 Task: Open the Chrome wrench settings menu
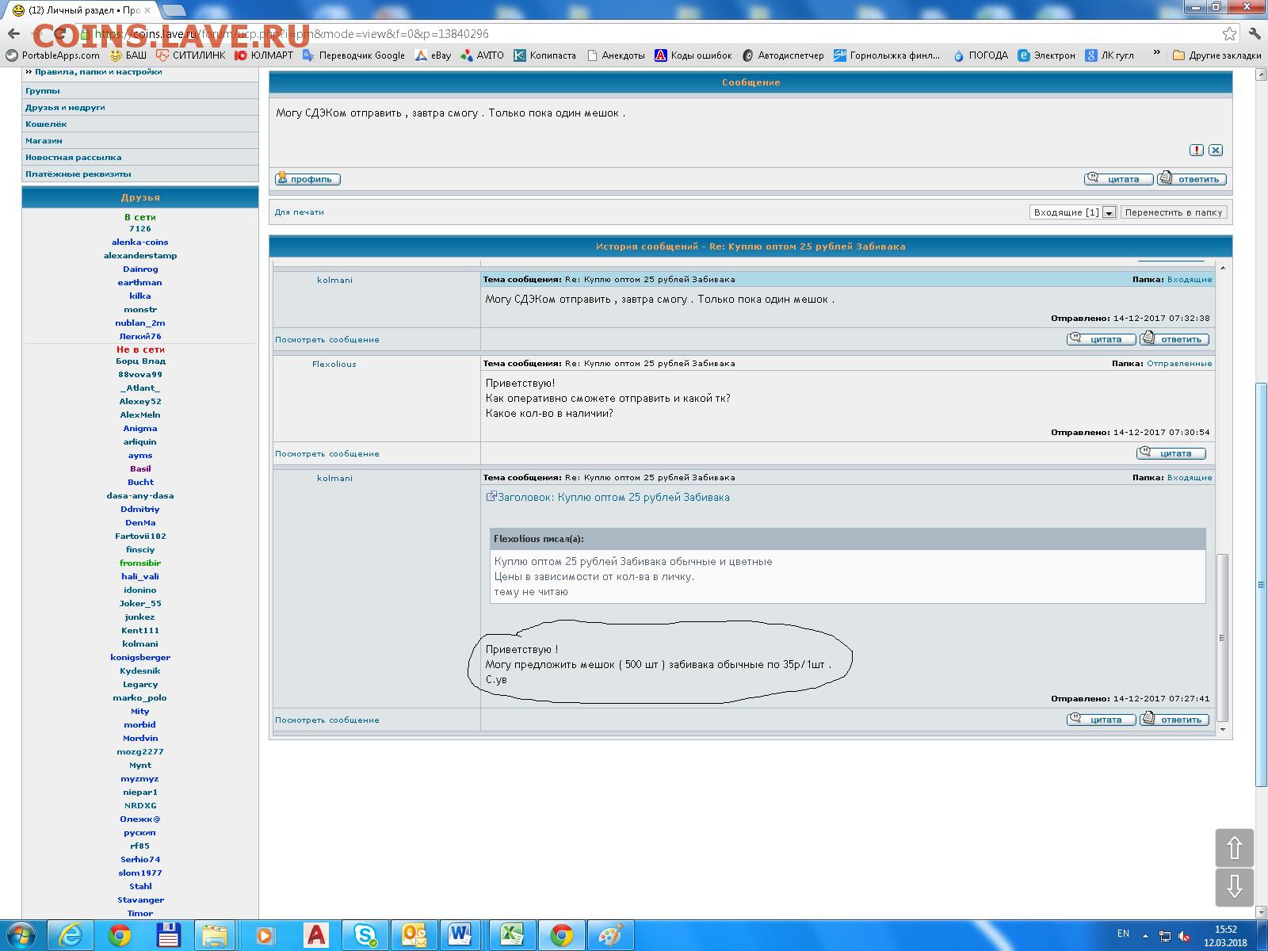click(x=1254, y=33)
